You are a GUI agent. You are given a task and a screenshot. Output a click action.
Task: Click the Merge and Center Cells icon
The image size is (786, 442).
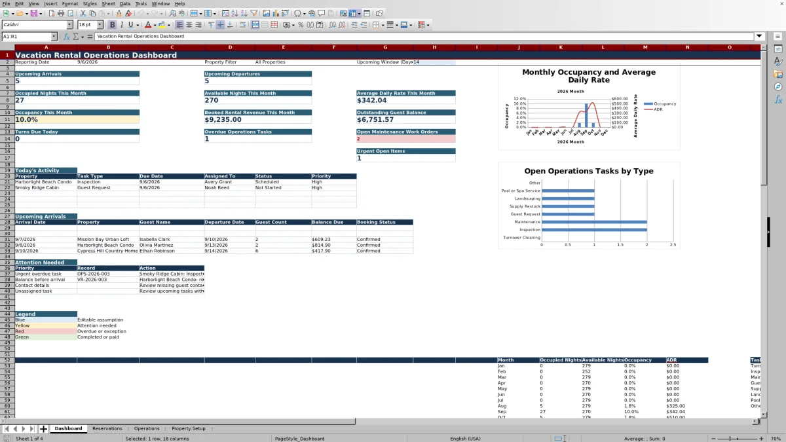coord(255,25)
